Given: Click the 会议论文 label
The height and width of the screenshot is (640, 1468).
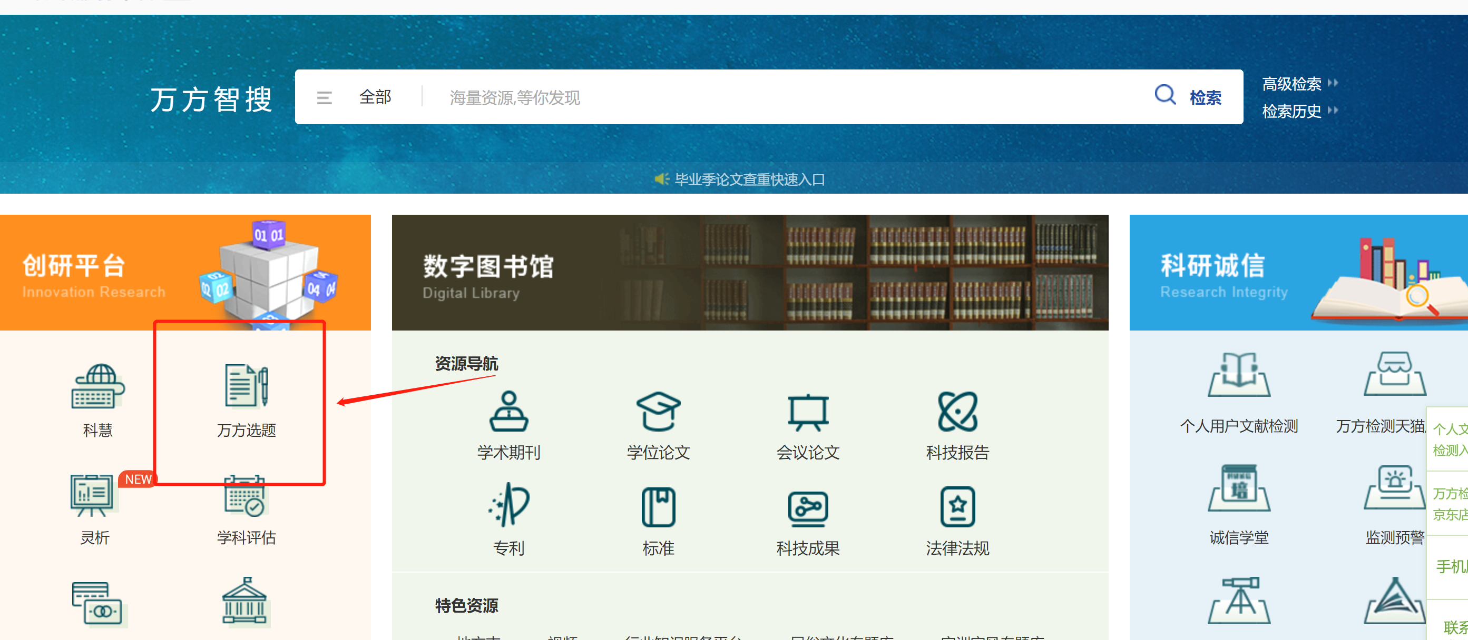Looking at the screenshot, I should point(808,453).
